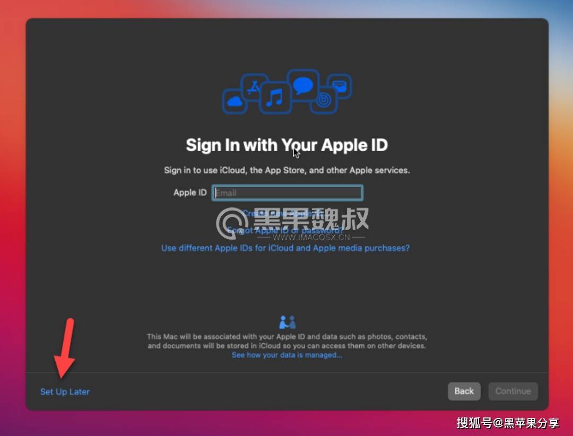
Task: Click the Music note icon
Action: coord(275,98)
